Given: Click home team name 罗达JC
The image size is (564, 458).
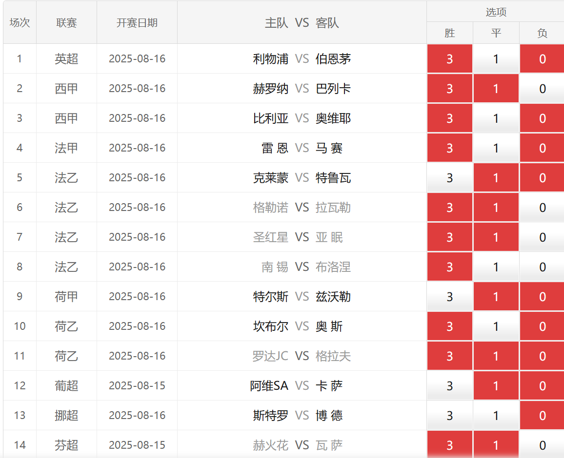Looking at the screenshot, I should [x=270, y=356].
